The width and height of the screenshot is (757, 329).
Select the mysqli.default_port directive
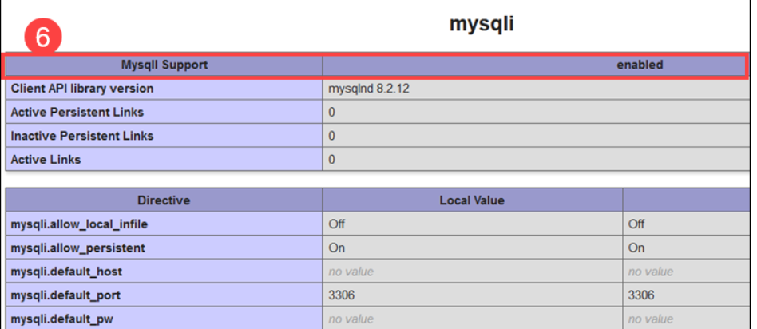click(x=65, y=295)
